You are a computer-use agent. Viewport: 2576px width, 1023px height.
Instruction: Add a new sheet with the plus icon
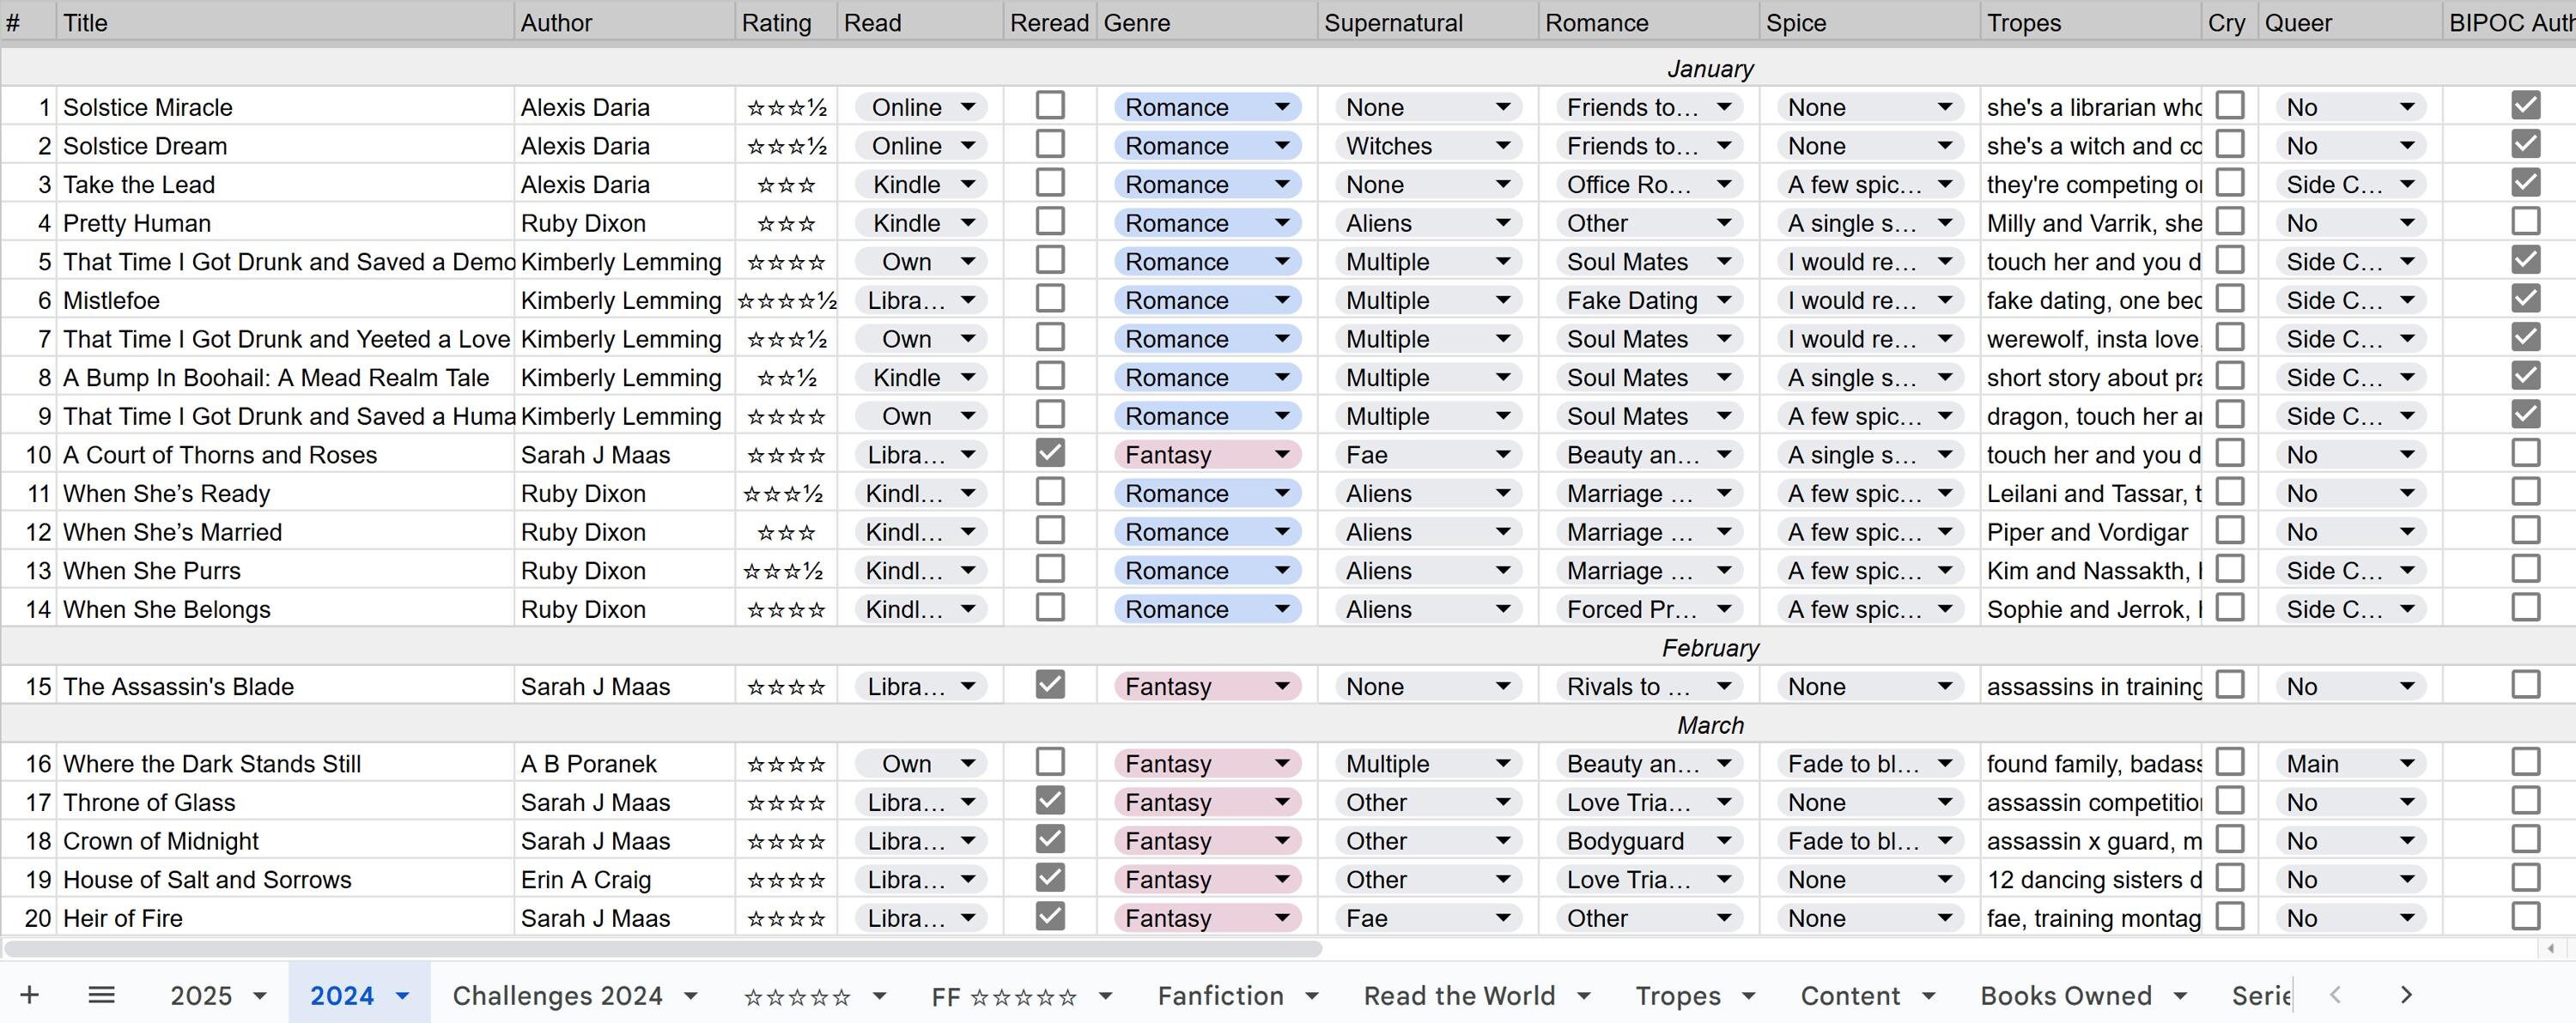pos(29,994)
